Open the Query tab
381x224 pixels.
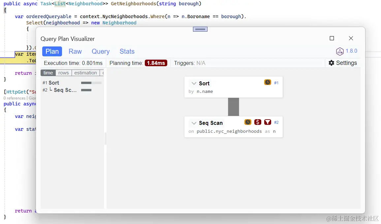(100, 51)
